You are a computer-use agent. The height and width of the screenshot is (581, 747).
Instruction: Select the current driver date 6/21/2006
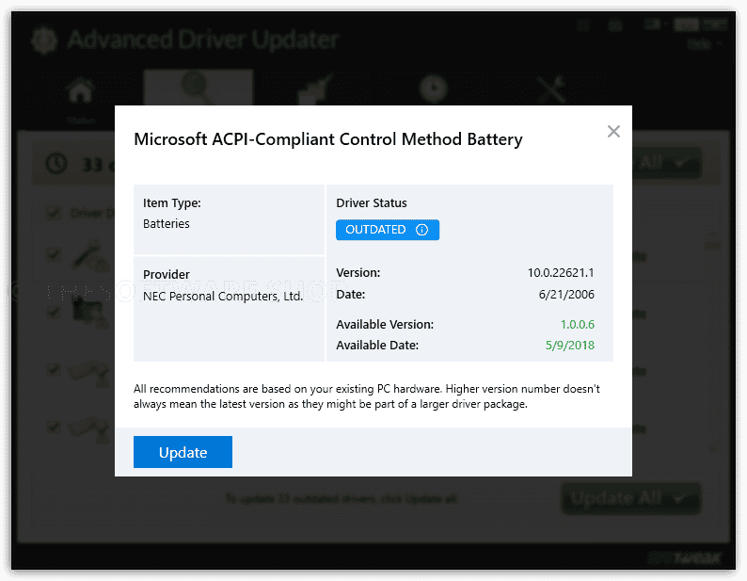pos(566,295)
